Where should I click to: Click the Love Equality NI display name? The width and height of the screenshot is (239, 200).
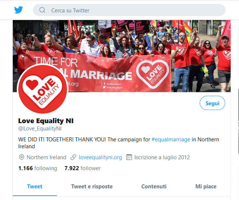[x=46, y=121]
